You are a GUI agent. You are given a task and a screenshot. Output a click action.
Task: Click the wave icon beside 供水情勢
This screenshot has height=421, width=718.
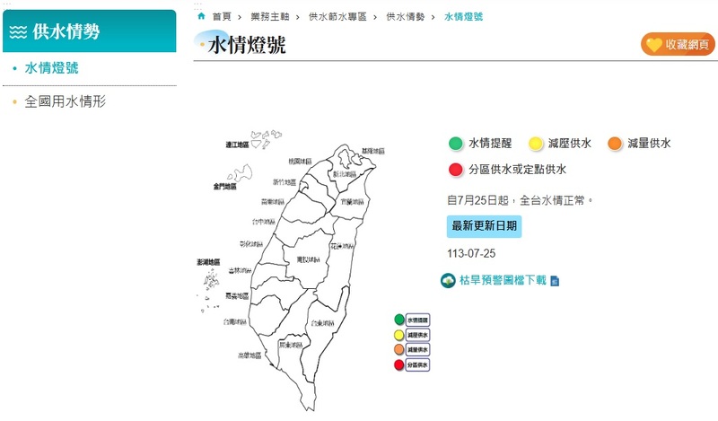18,32
